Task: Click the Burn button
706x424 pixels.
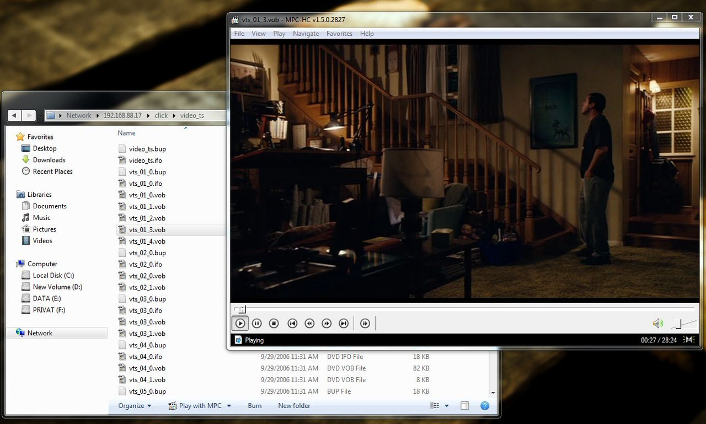Action: pyautogui.click(x=255, y=406)
